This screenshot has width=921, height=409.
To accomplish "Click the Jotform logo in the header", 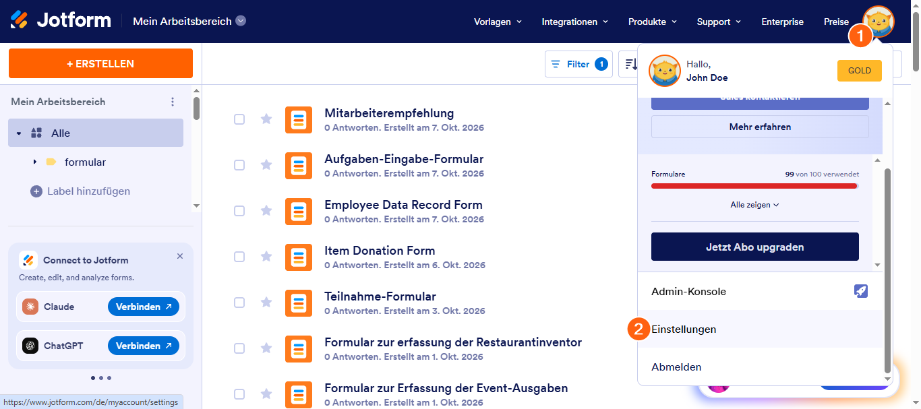I will tap(61, 20).
